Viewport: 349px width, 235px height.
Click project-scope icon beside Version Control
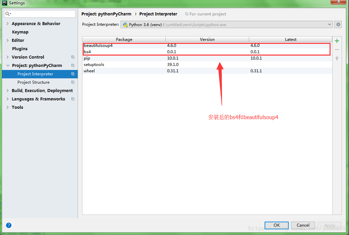pyautogui.click(x=73, y=57)
